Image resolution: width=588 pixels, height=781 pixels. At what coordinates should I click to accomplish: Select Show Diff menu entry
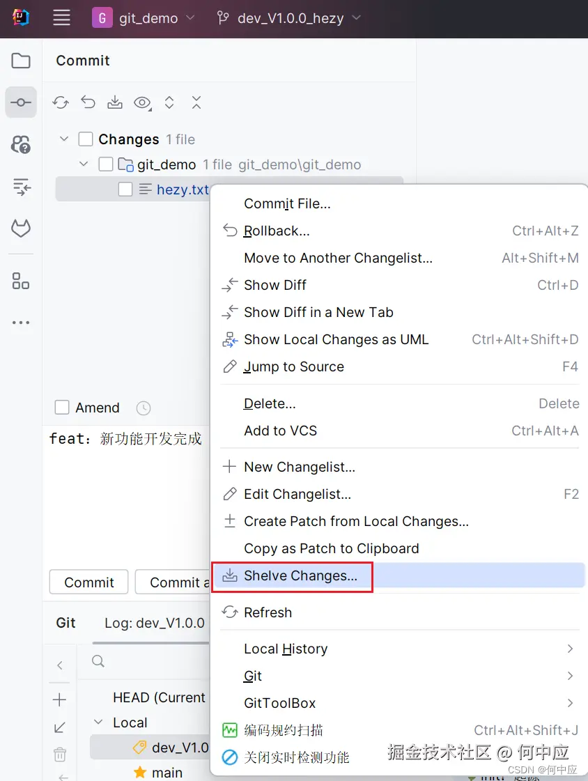tap(400, 285)
